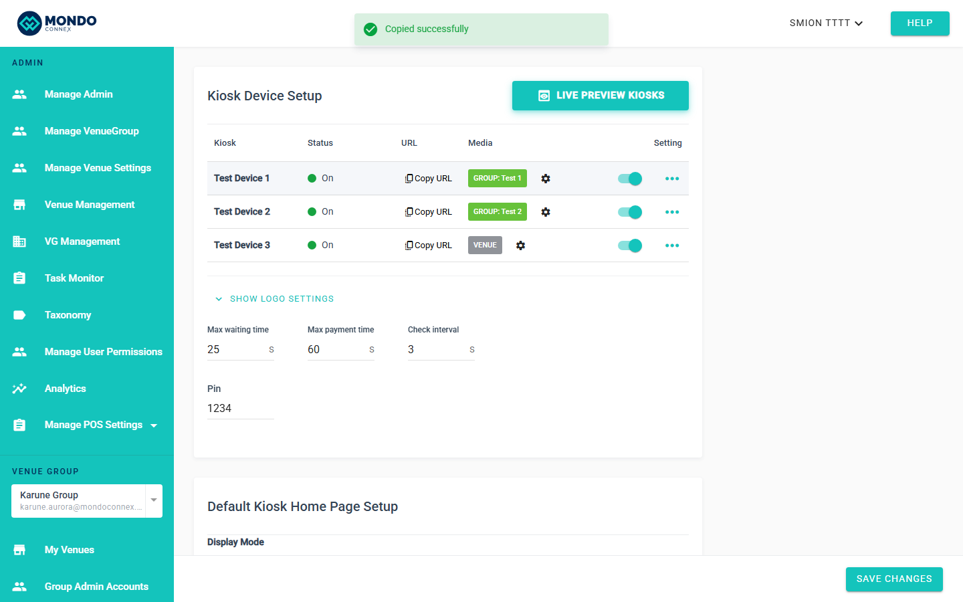Click the Mondo Connex logo
Image resolution: width=963 pixels, height=602 pixels.
57,23
